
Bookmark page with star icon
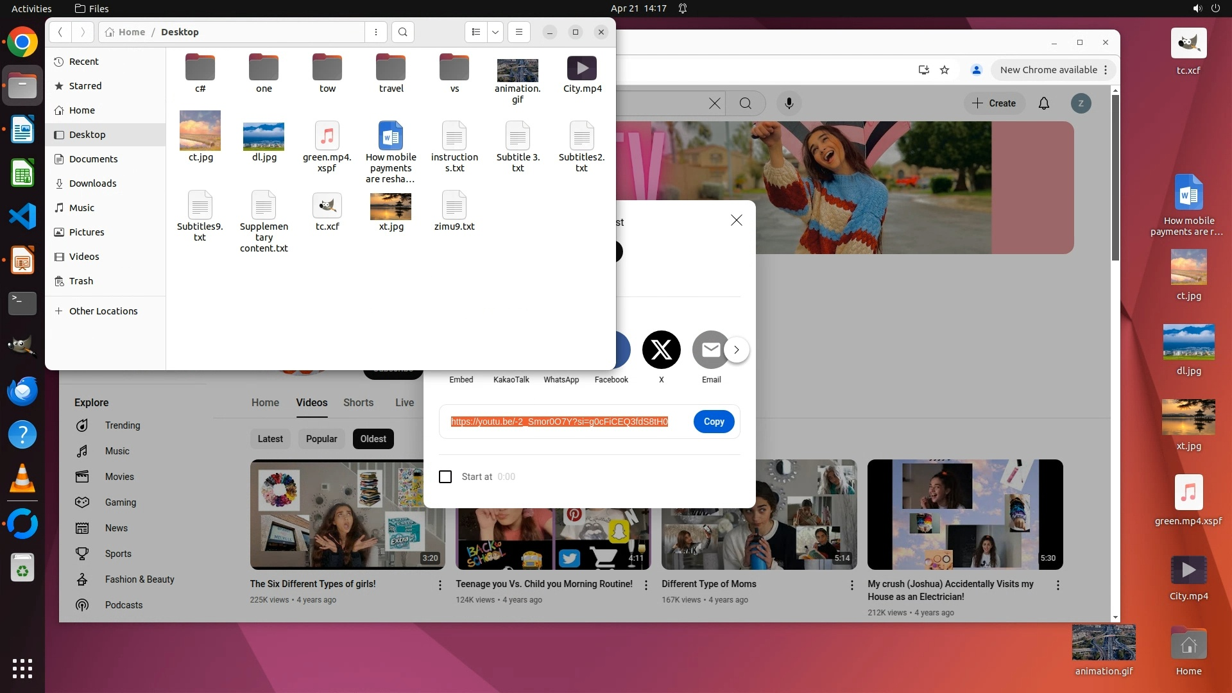[x=945, y=70]
